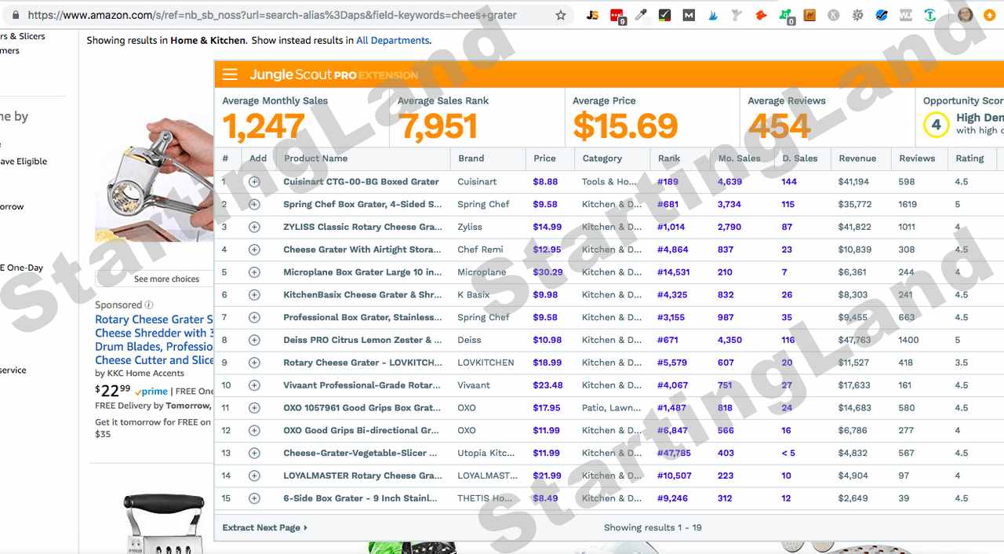Screen dimensions: 1004x554
Task: Open the SQ SEOquake extension icon
Action: [x=857, y=15]
